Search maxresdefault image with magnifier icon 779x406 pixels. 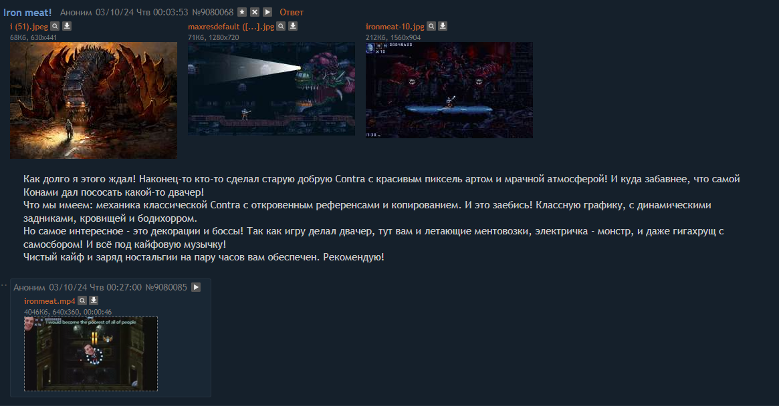282,26
